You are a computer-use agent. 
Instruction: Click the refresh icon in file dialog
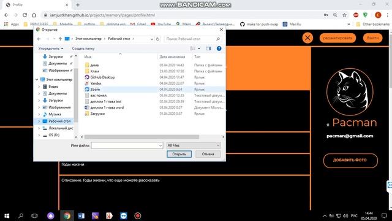[x=157, y=39]
